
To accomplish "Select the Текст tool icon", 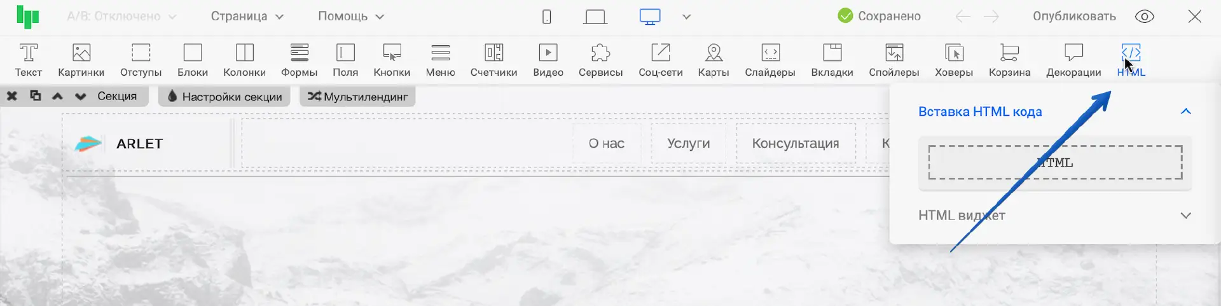I will (x=29, y=59).
